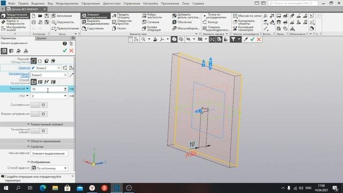Select the Окружность circle tool

click(63, 22)
